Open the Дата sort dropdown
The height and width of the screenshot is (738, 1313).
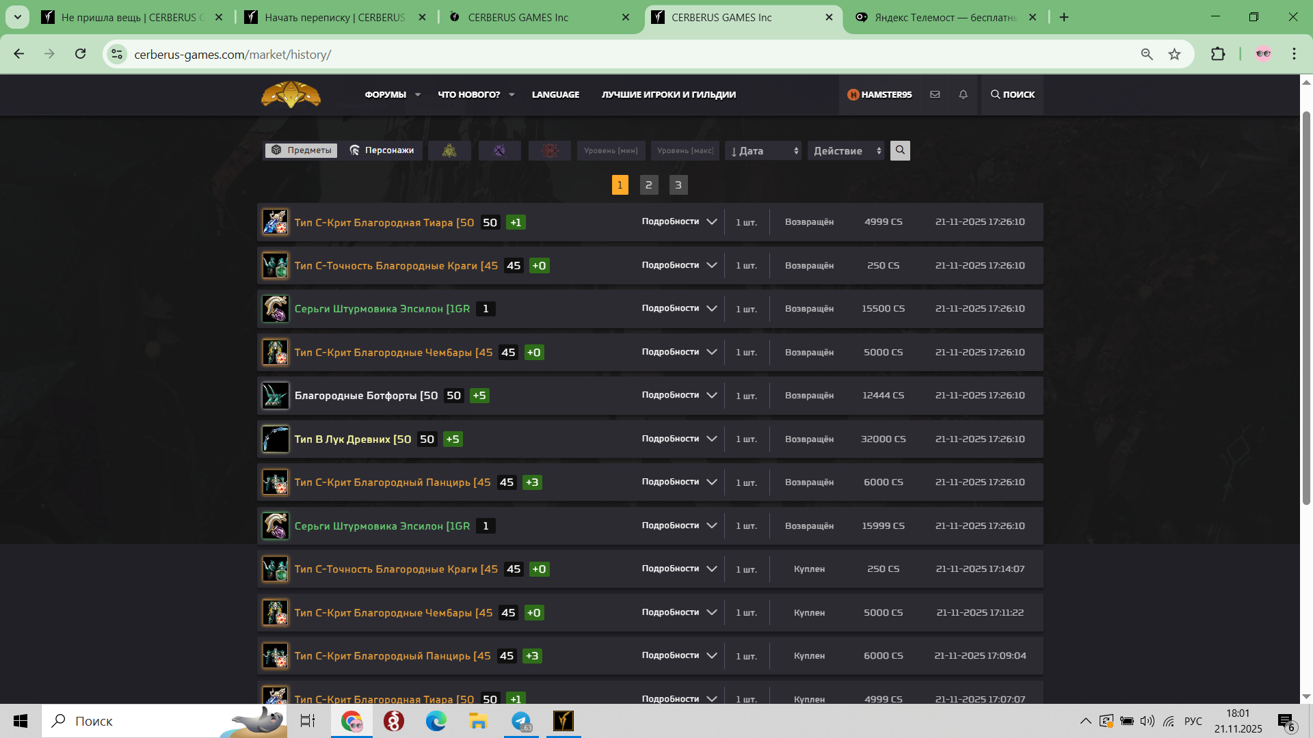[x=763, y=150]
